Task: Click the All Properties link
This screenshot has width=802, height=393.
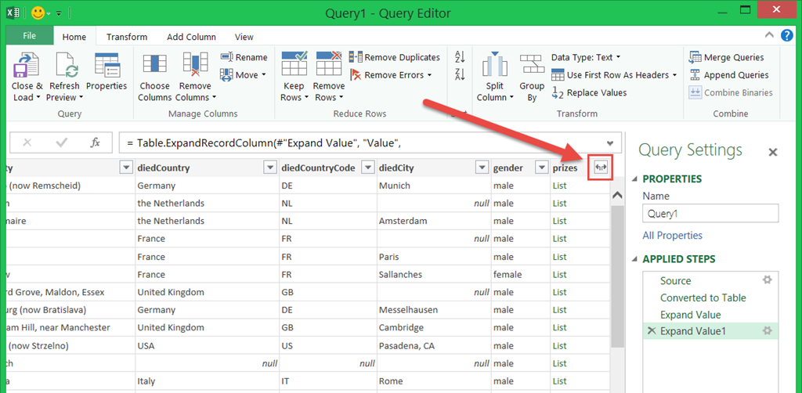Action: (x=672, y=236)
